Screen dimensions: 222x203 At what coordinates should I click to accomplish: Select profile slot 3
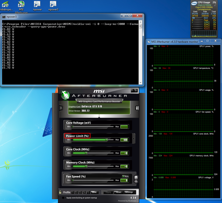click(80, 192)
